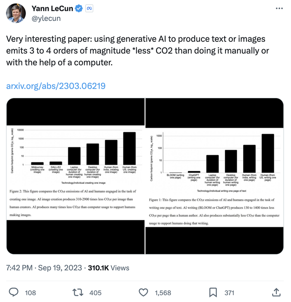Image resolution: width=291 pixels, height=302 pixels.
Task: Click the reply speech bubble icon
Action: (x=14, y=292)
